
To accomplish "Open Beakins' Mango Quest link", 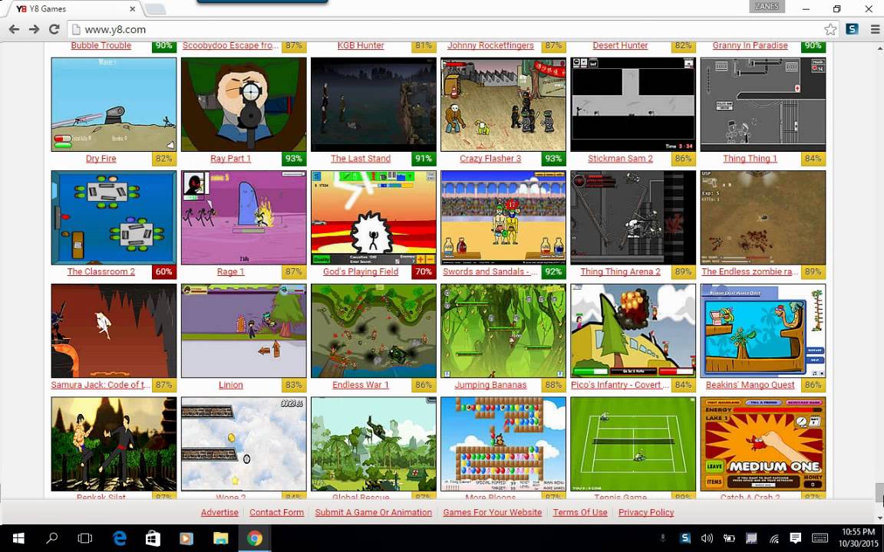I will coord(750,385).
